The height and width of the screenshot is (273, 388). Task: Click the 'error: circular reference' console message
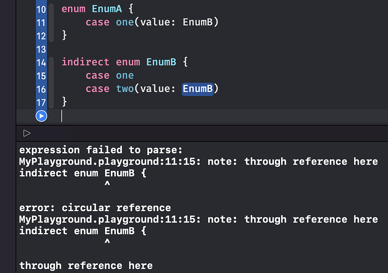[x=95, y=208]
